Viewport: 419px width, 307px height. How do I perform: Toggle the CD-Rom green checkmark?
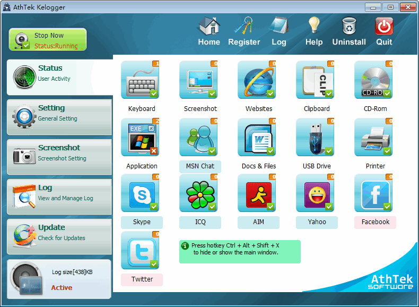click(387, 93)
